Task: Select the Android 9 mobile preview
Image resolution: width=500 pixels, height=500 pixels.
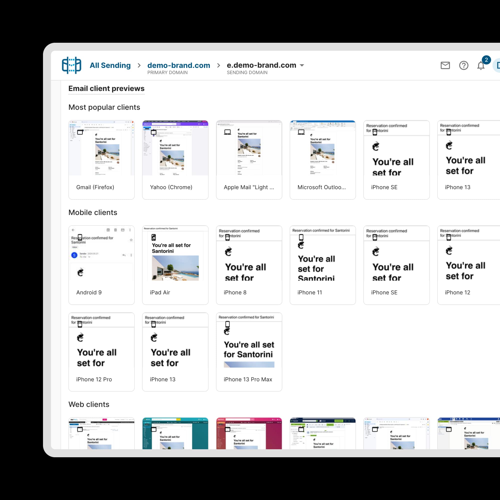Action: [x=101, y=265]
